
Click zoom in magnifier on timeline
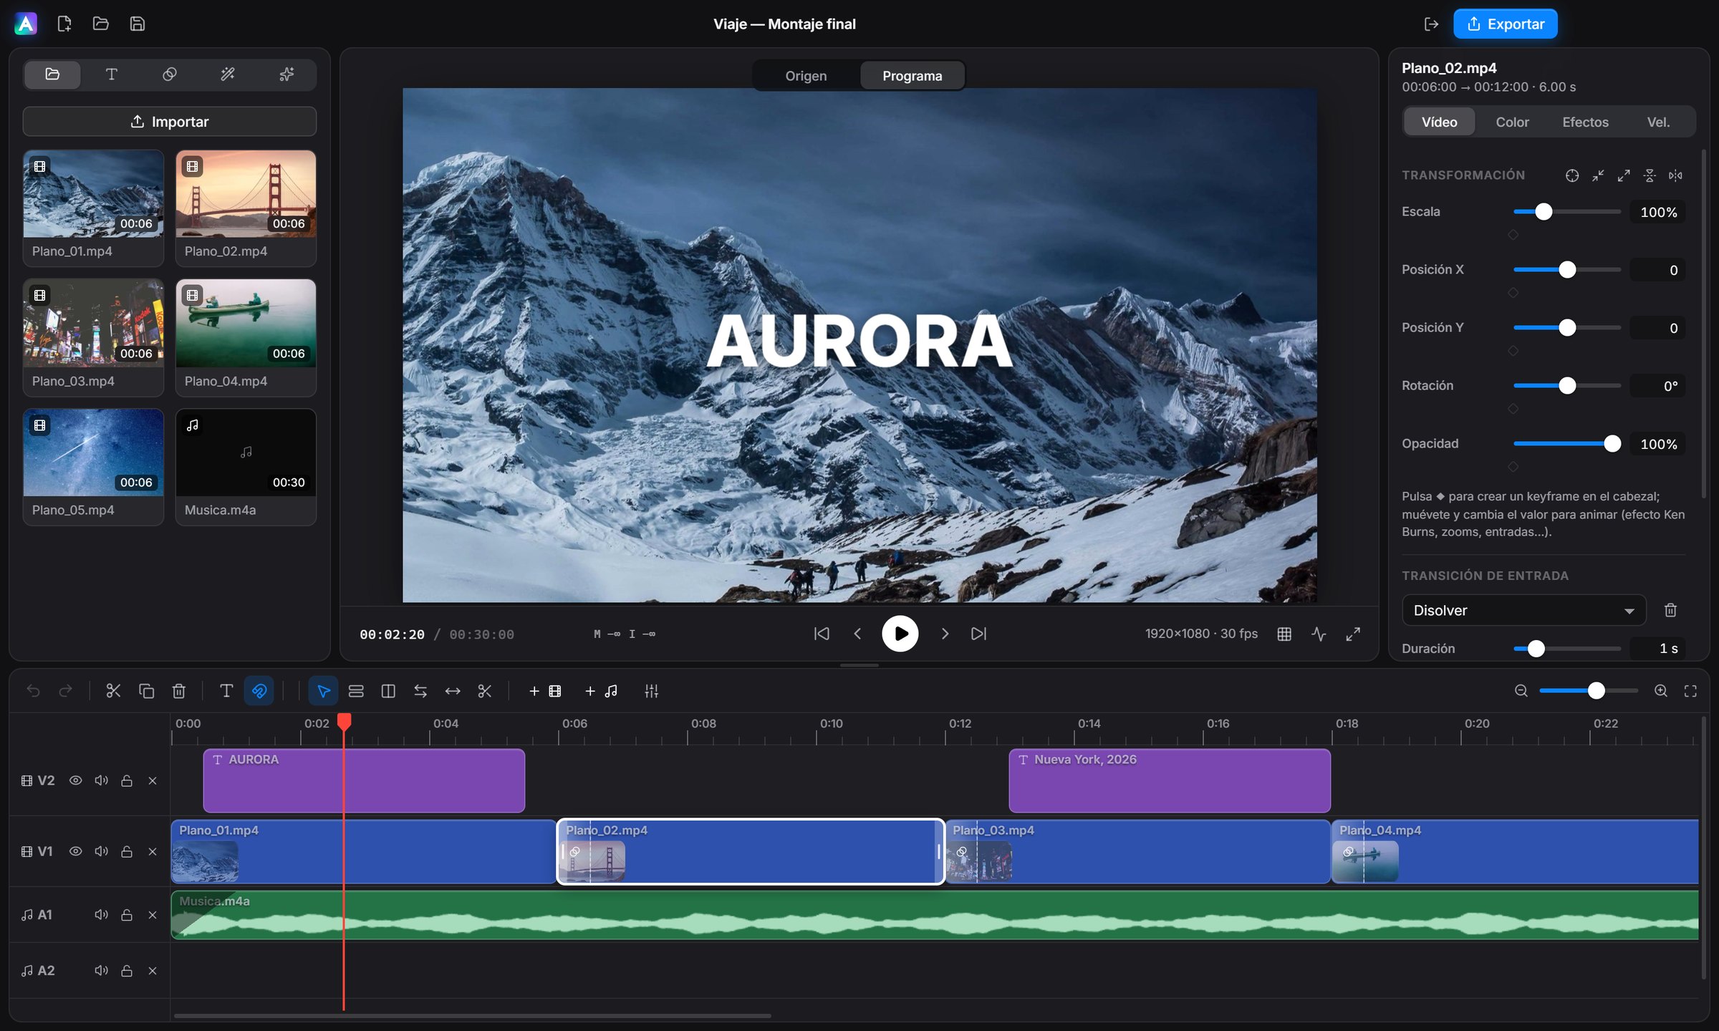pos(1661,691)
